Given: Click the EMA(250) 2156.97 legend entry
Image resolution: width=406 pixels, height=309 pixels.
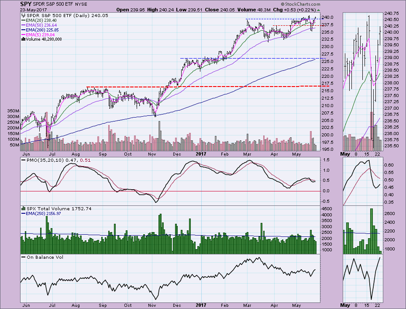Looking at the screenshot, I should [41, 214].
